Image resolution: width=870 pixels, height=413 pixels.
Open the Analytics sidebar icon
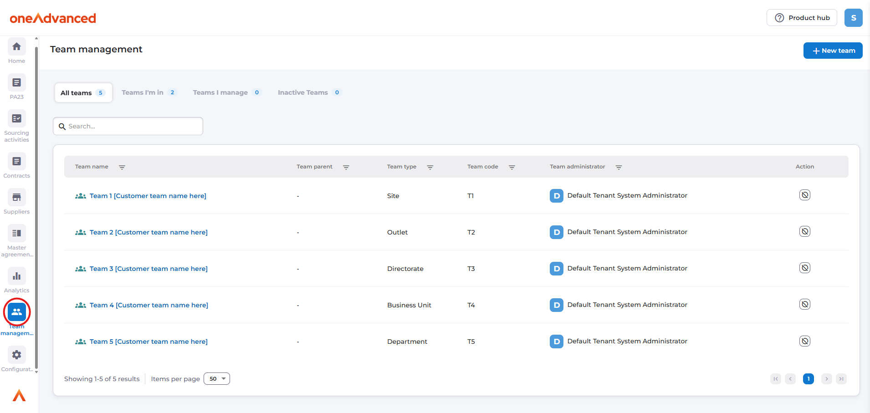(x=17, y=276)
